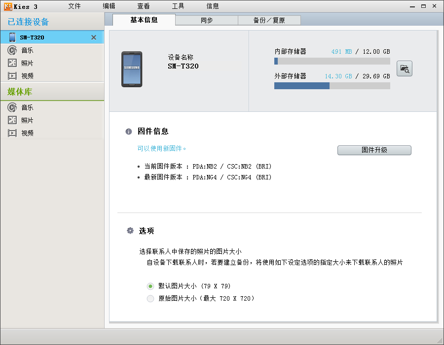Select the SM-T320 device phone icon
This screenshot has width=444, height=345.
click(x=12, y=37)
